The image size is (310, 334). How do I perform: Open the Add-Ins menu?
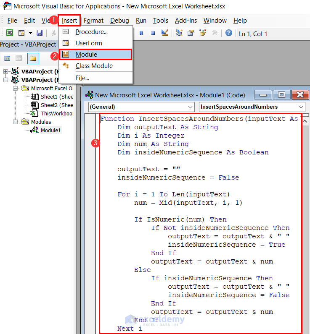186,21
